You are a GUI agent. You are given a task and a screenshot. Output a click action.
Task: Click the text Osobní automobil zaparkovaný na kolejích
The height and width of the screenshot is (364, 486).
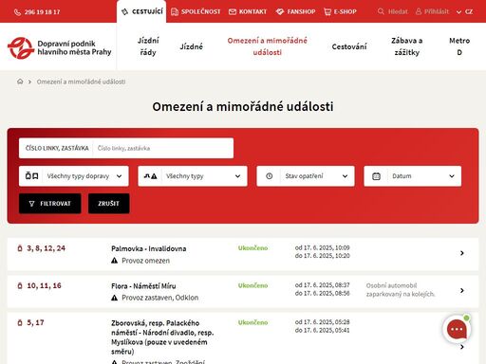(x=401, y=290)
